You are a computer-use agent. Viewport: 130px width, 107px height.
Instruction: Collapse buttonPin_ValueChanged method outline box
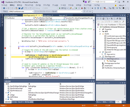click(10, 46)
